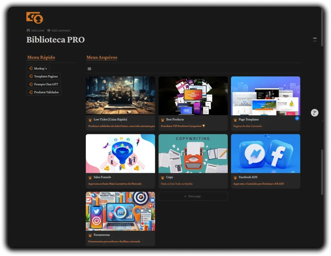Image resolution: width=331 pixels, height=256 pixels.
Task: Click the orange money page icon
Action: 35,18
